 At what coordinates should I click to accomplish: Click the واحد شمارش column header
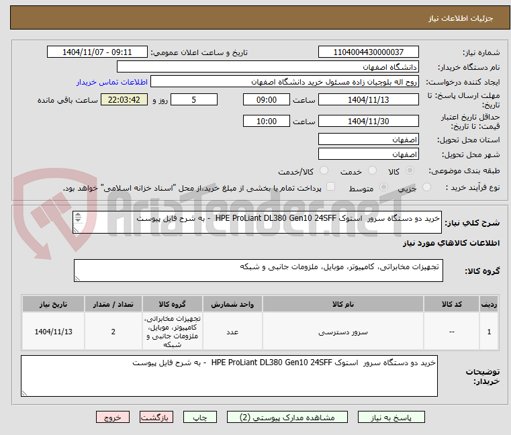[232, 304]
